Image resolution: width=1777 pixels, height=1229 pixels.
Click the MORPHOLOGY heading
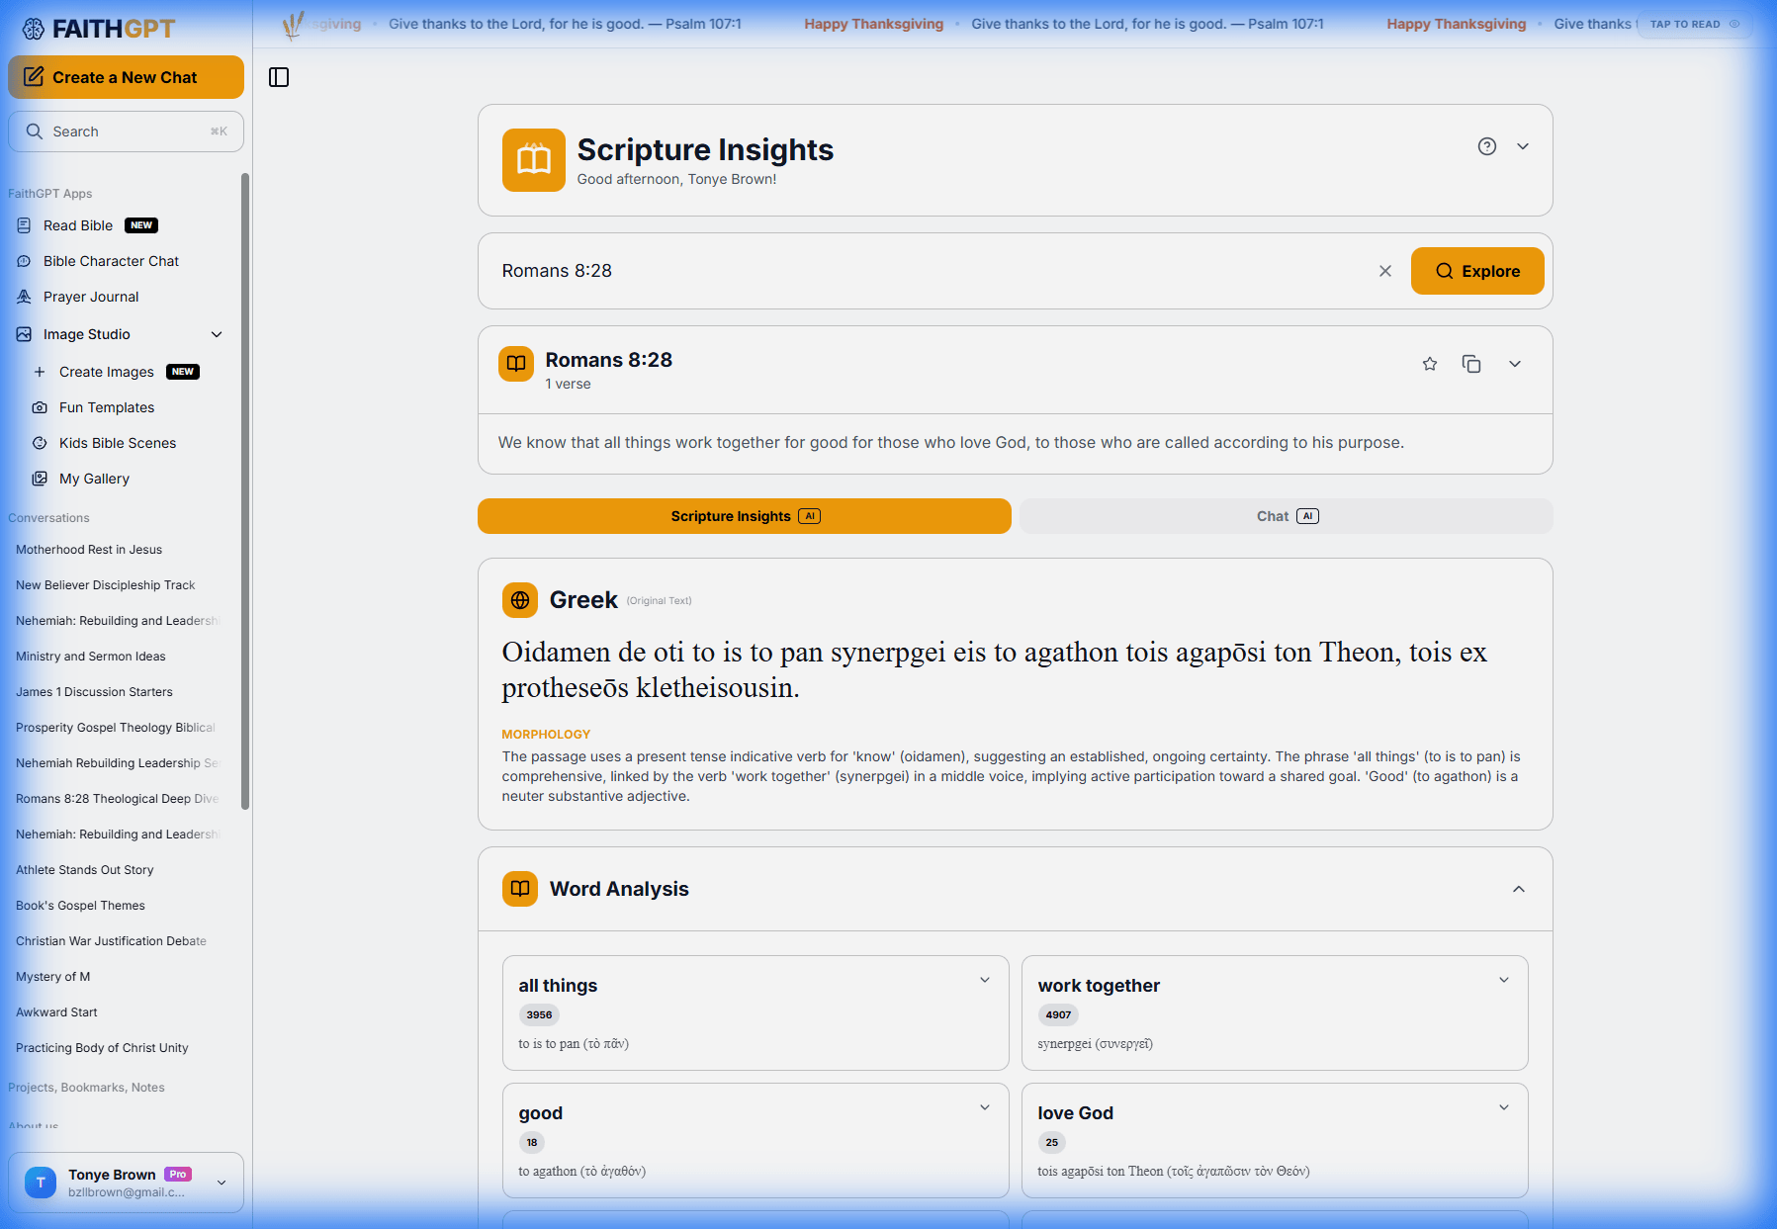[x=546, y=735]
